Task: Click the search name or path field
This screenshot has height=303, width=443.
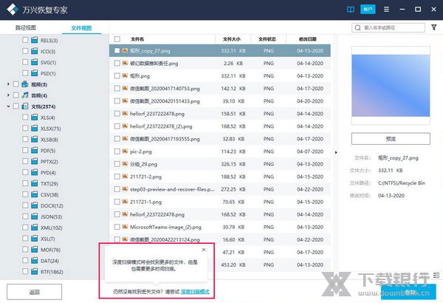Action: [388, 28]
